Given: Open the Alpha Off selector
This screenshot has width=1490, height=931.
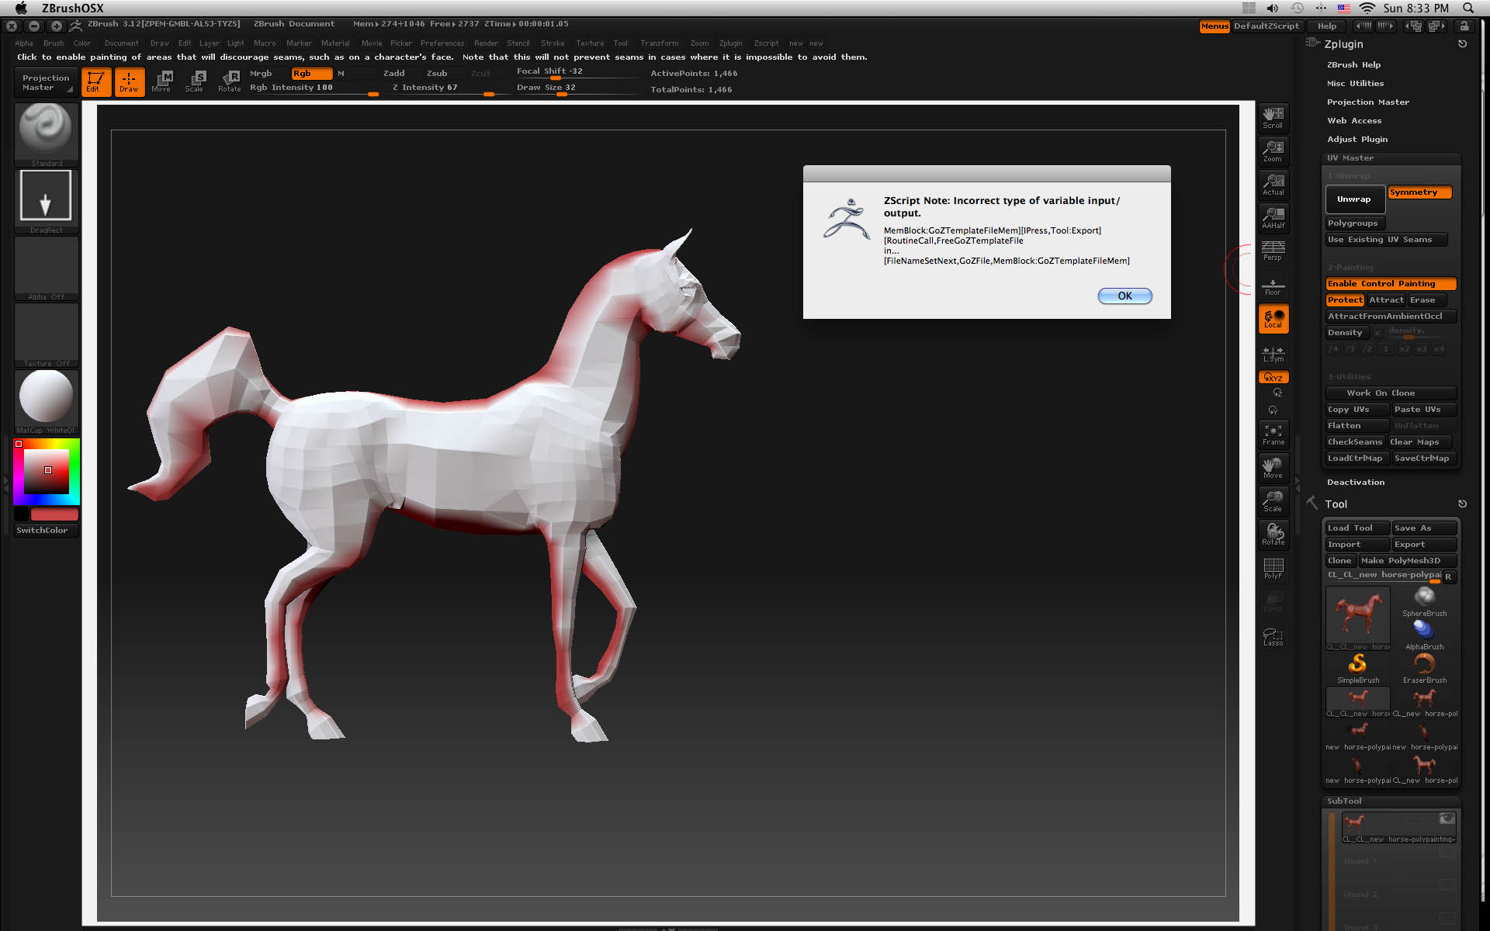Looking at the screenshot, I should click(47, 268).
